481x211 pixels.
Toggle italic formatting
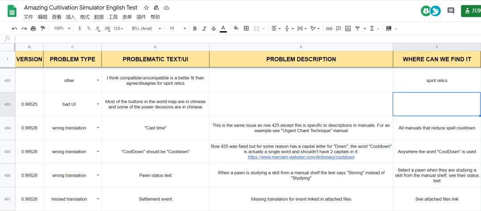click(x=204, y=29)
